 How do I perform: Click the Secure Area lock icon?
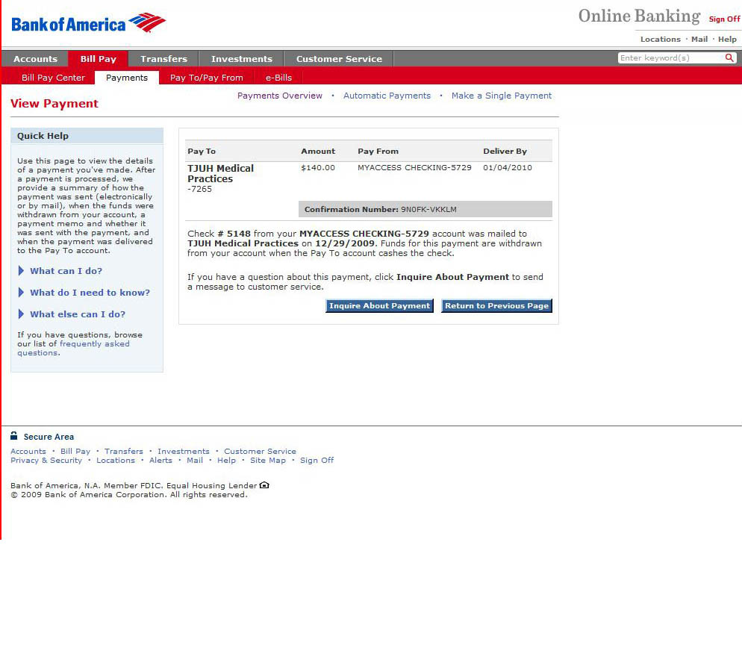coord(14,436)
